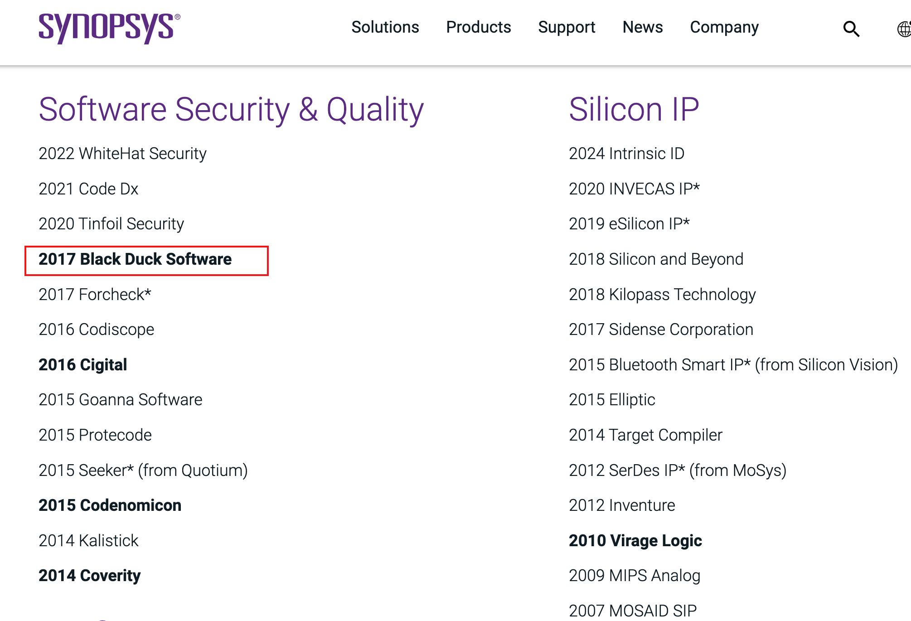Click the 2015 Elliptic entry

click(611, 400)
